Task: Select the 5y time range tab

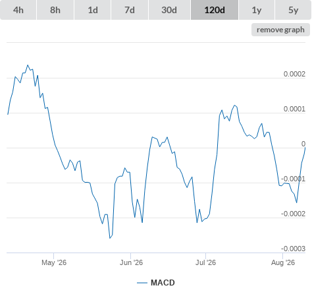Action: 294,10
